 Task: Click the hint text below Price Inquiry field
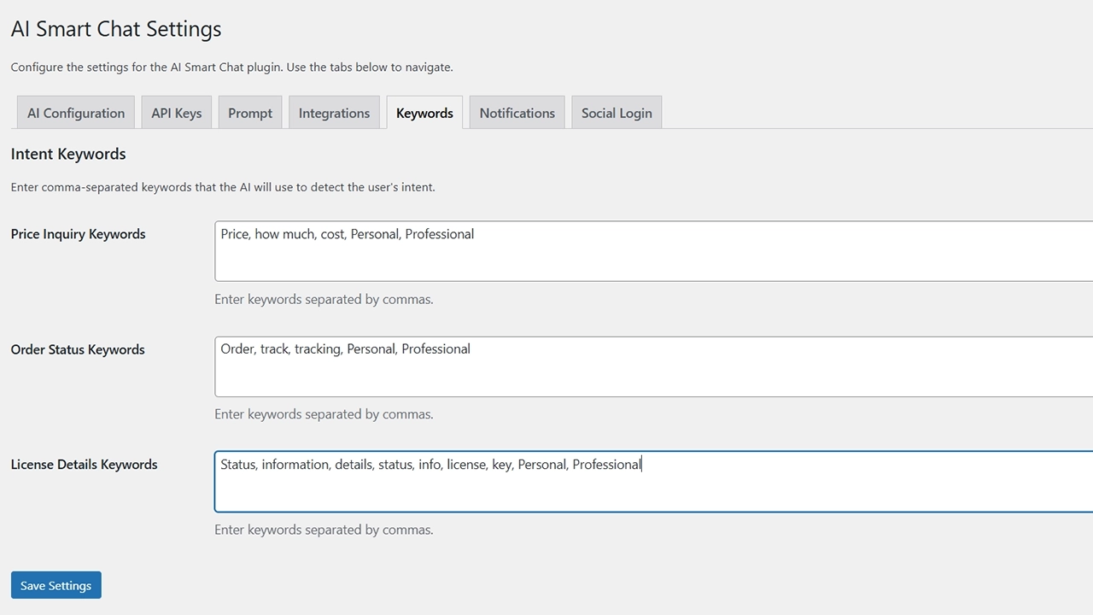coord(324,300)
